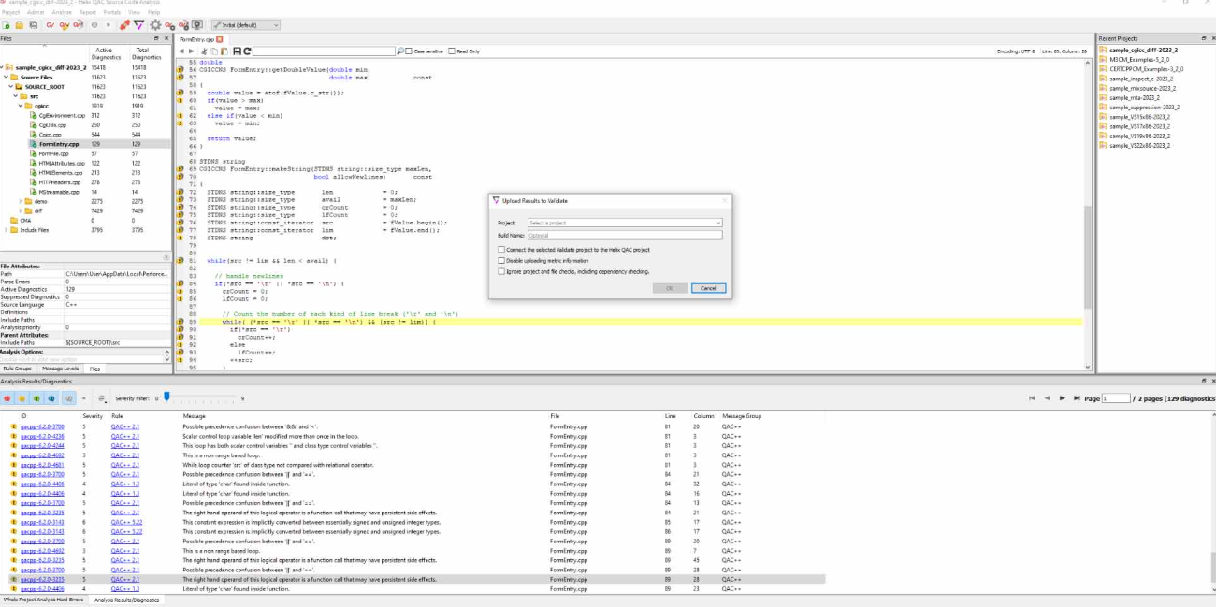Switch to the Rule Groups tab
Viewport: 1216px width, 607px height.
pos(17,369)
